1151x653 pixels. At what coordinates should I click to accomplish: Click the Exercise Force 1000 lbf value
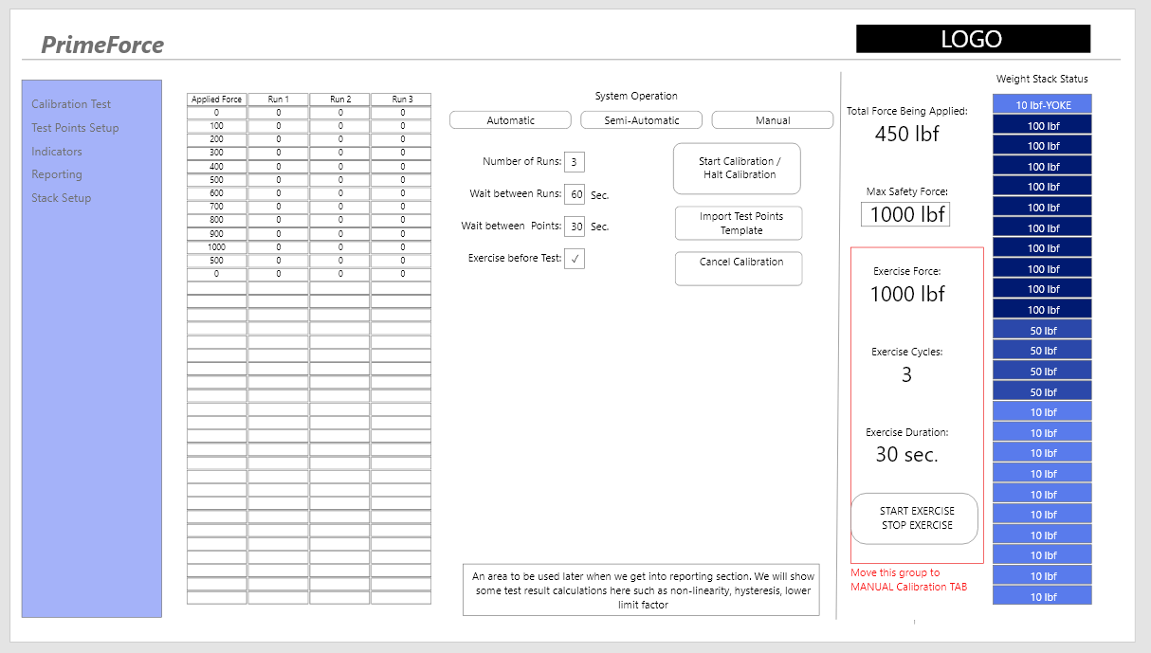(x=907, y=294)
